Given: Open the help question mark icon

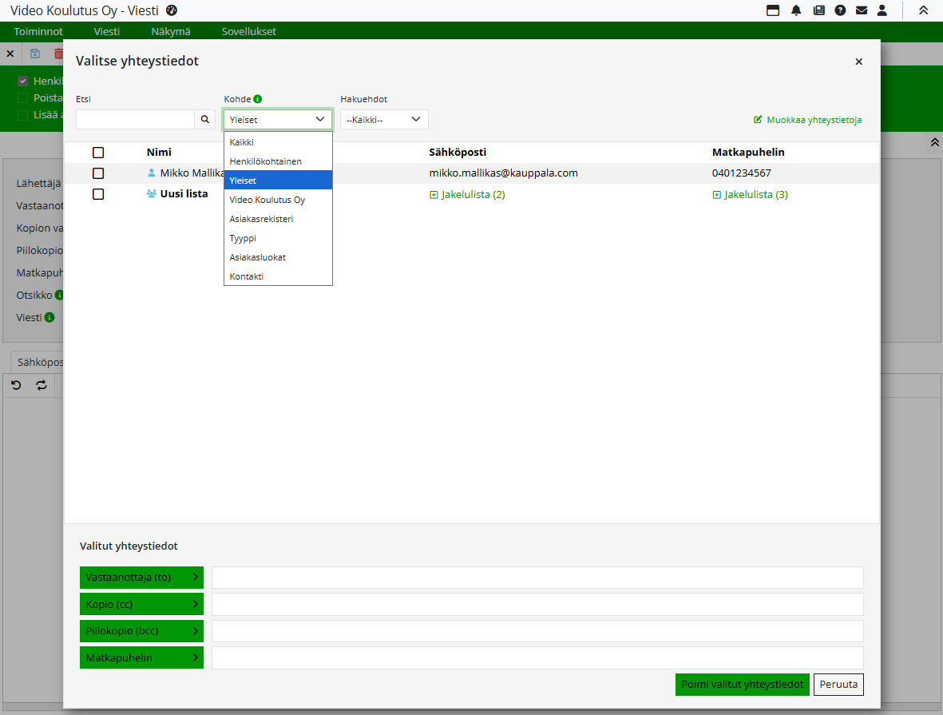Looking at the screenshot, I should [x=840, y=10].
